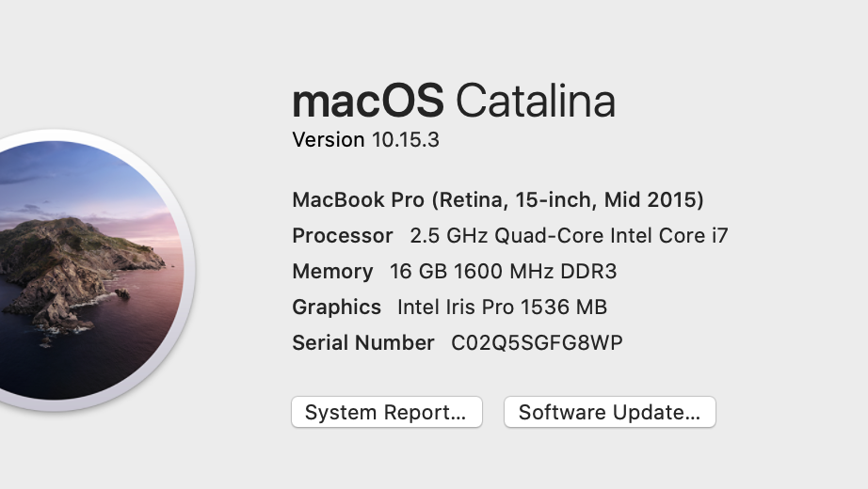Screen dimensions: 868x489
Task: Click the Graphics label
Action: click(336, 307)
